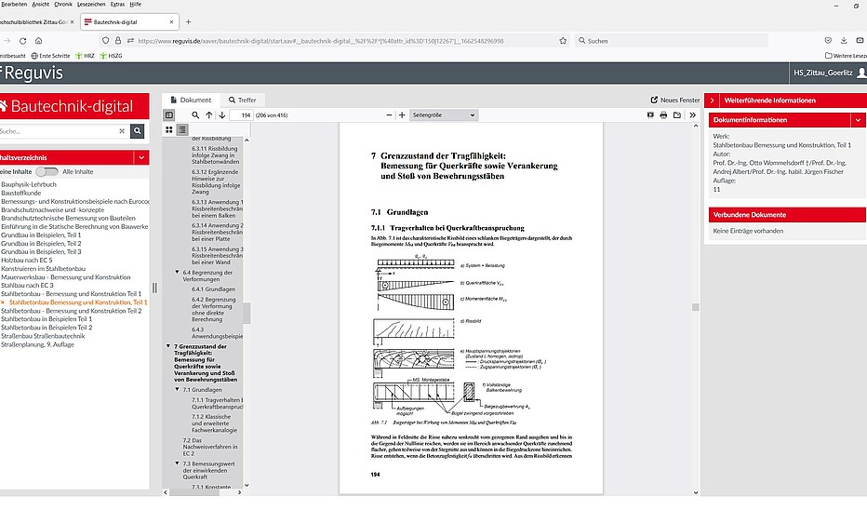This screenshot has height=510, width=867.
Task: Zoom out with the minus button
Action: point(389,115)
